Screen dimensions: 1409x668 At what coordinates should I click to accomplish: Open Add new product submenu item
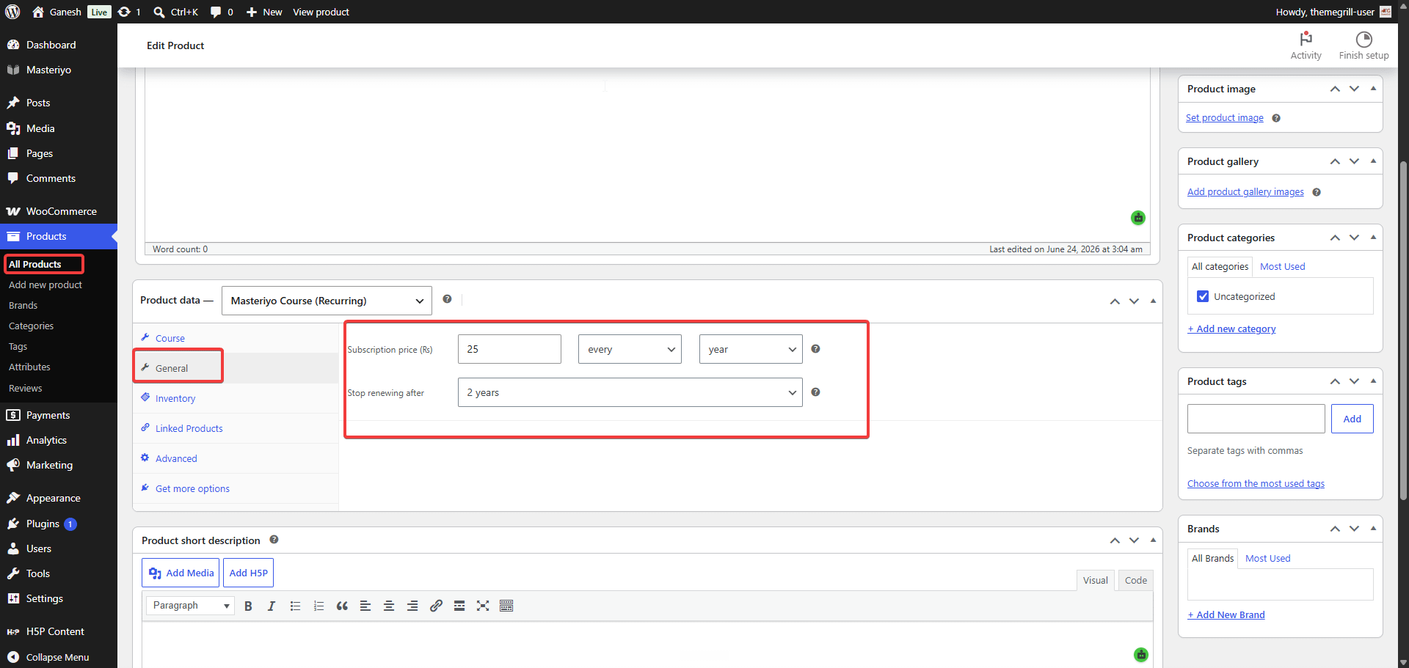tap(45, 285)
